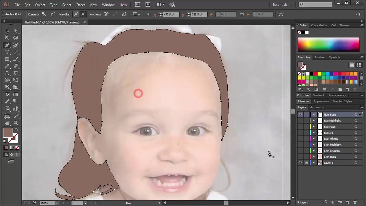Expand the Skin Highlight layer

314,144
